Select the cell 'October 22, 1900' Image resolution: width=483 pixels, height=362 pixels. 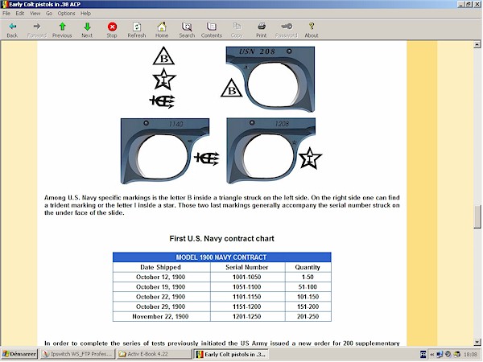tap(162, 296)
